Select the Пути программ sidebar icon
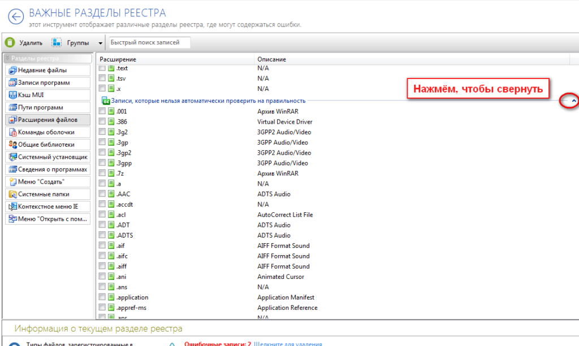Screen dimensions: 579x346 (x=12, y=107)
